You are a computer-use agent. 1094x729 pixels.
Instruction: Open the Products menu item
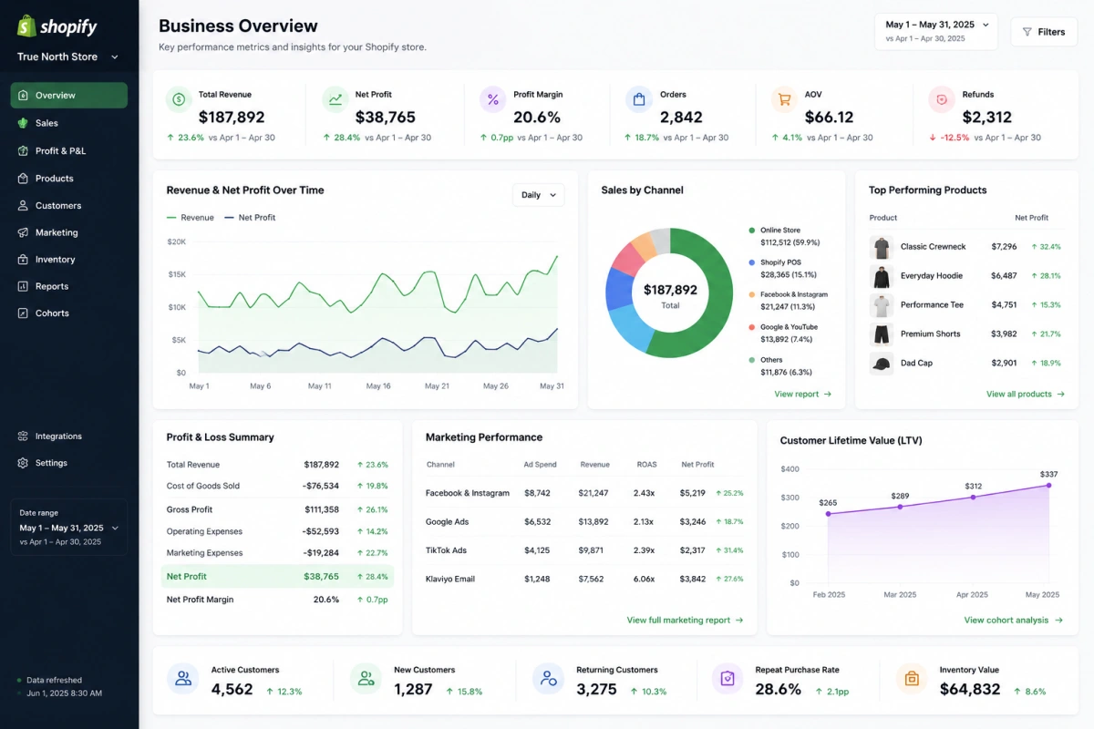[69, 179]
